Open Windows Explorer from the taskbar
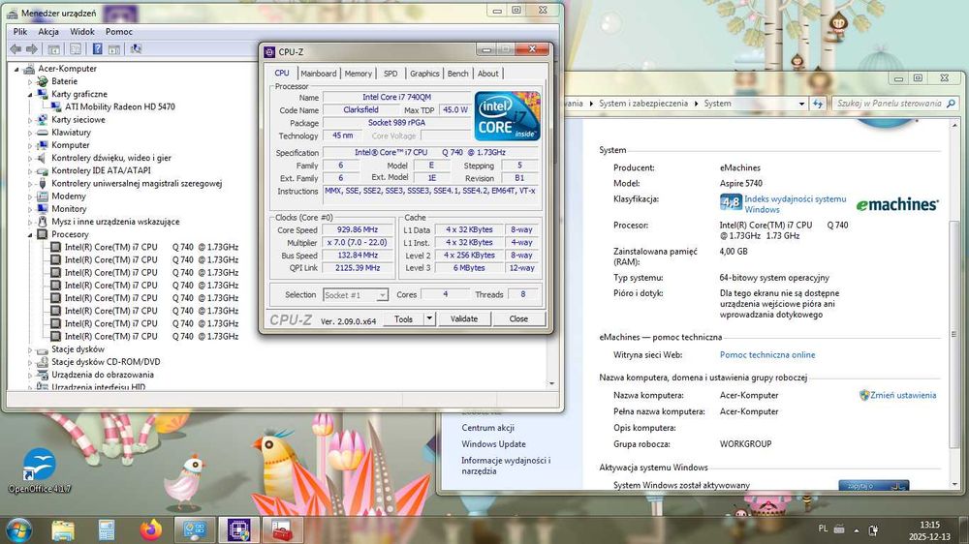969x544 pixels. [63, 529]
